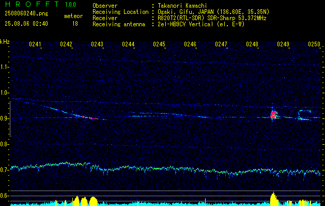Click the Observer label
The image size is (325, 206).
coord(105,6)
